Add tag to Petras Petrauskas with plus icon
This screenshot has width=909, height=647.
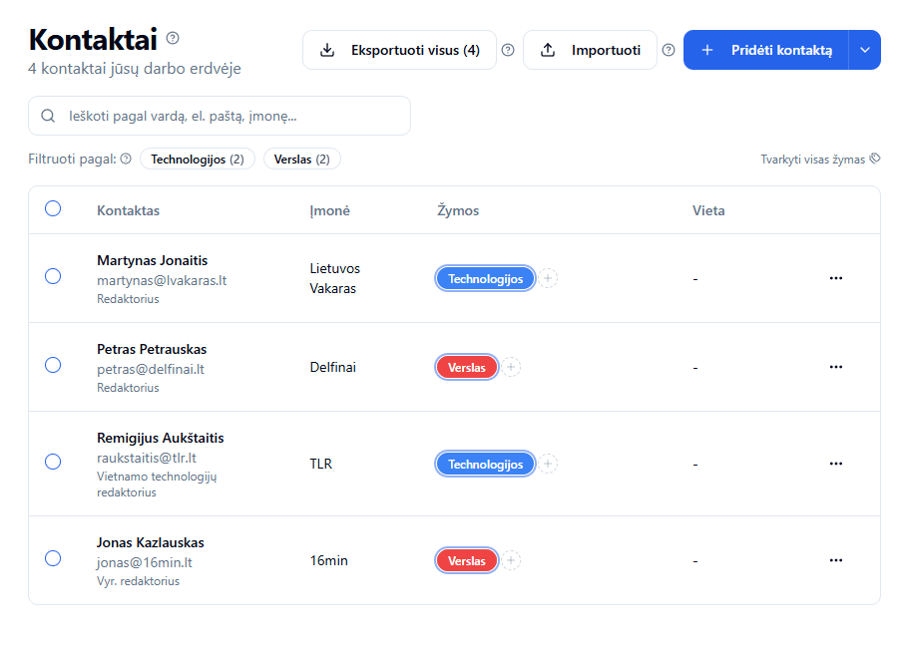point(511,368)
